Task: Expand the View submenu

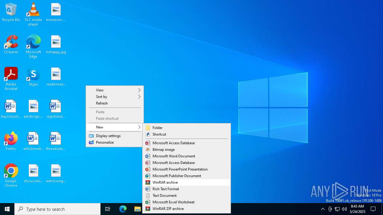Action: (x=115, y=90)
